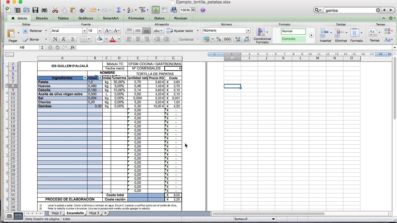Decrease font size with A-down icon

117,31
